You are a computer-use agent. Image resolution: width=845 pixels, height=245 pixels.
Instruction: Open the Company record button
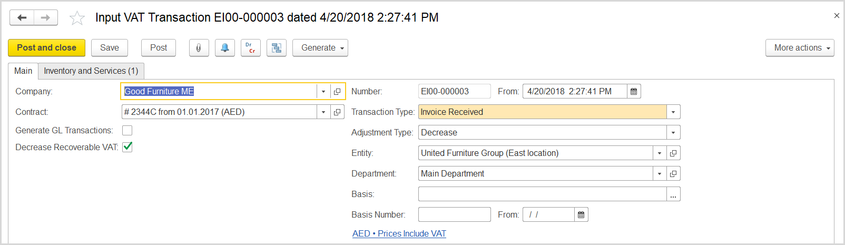point(337,91)
